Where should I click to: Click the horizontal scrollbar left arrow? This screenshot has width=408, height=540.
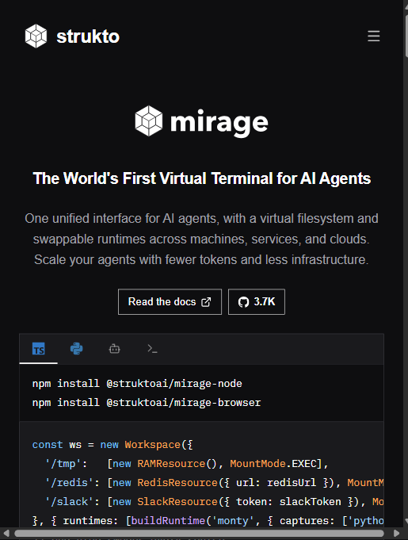[6, 533]
